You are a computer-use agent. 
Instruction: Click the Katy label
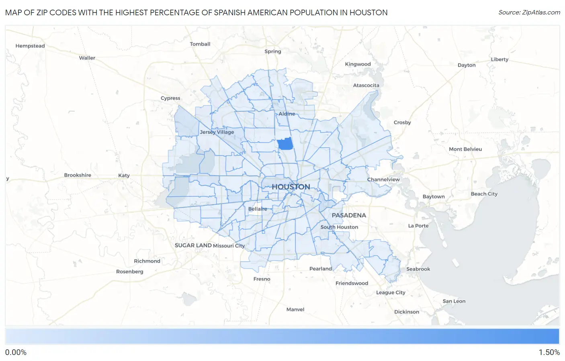point(124,175)
